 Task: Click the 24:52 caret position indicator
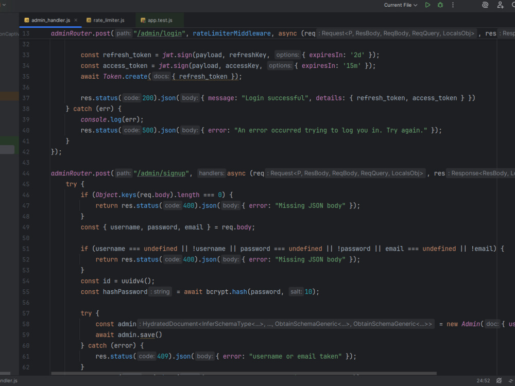coord(483,381)
